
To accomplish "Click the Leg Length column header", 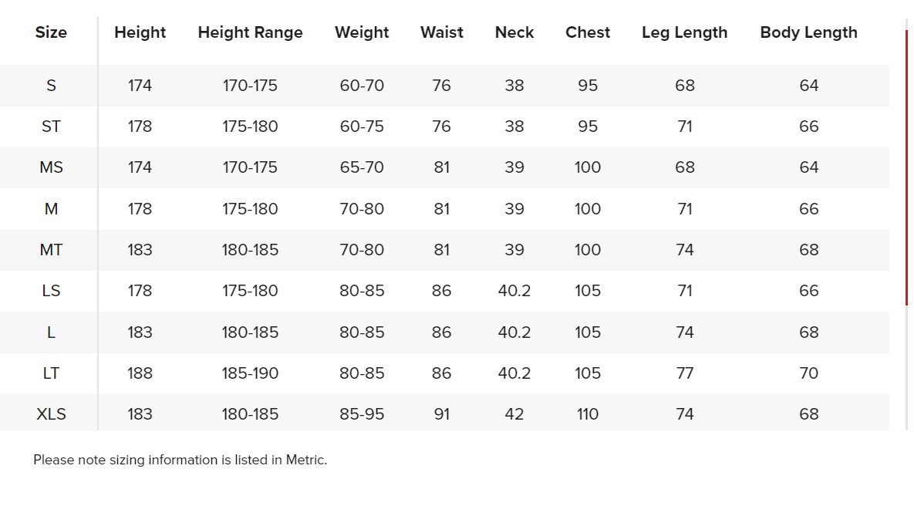I will coord(684,32).
